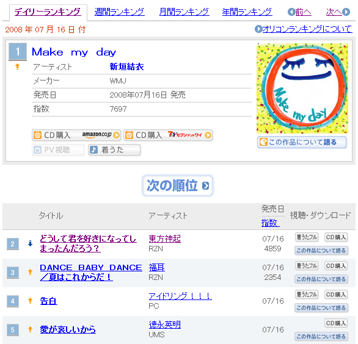
Task: Click the up arrow icon in 愛が哀しいから row
Action: [30, 329]
